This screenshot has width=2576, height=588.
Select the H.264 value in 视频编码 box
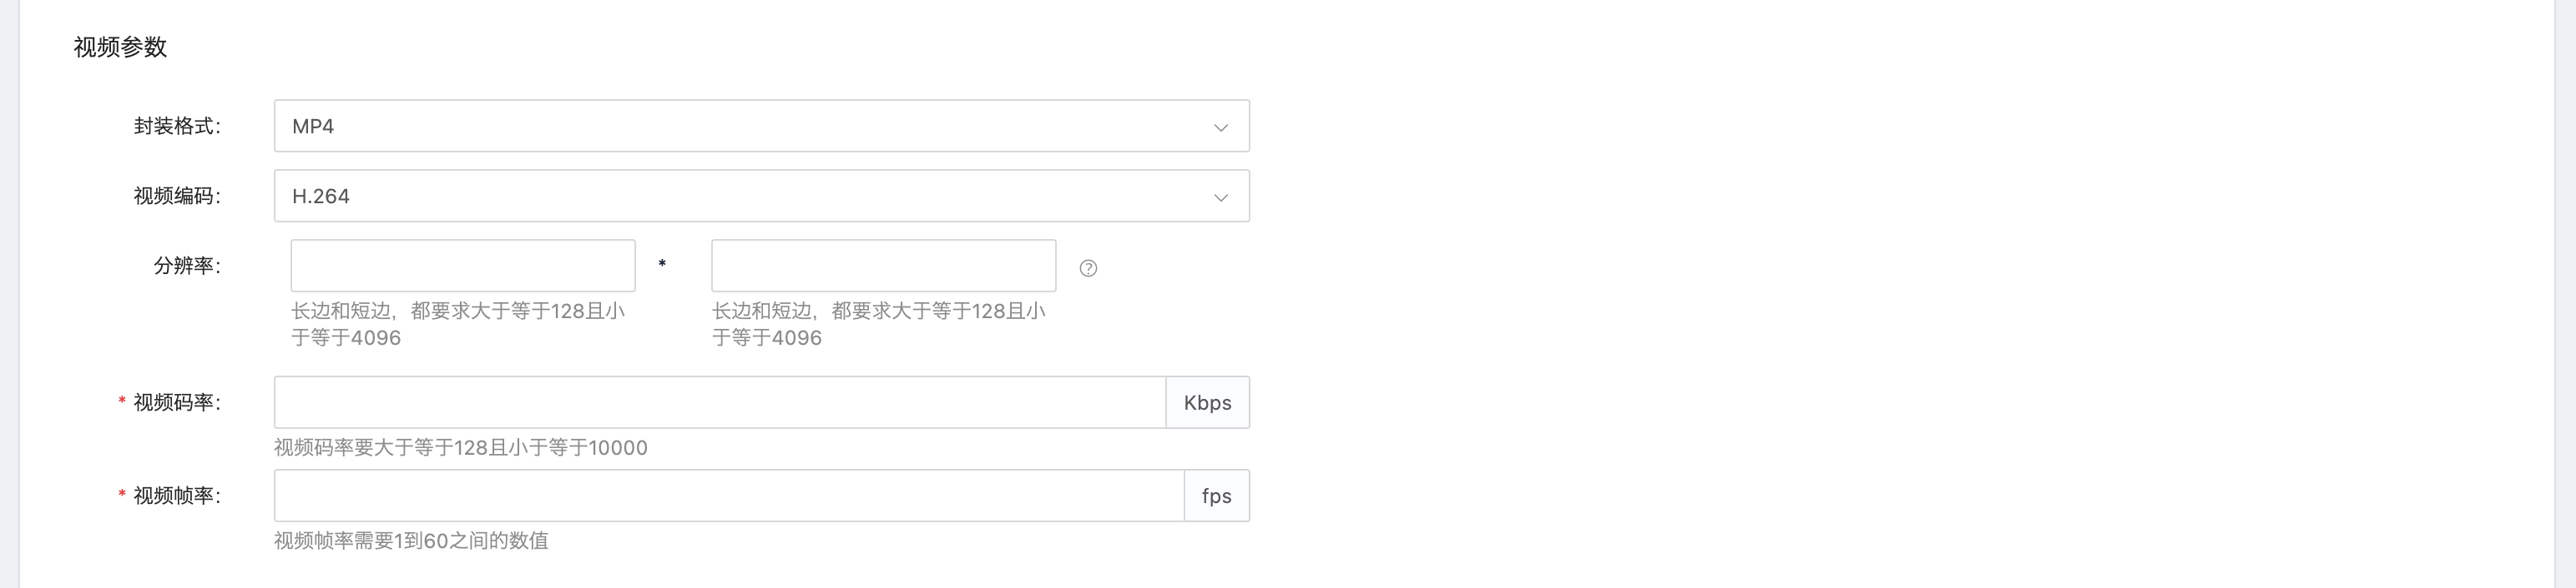pyautogui.click(x=320, y=196)
